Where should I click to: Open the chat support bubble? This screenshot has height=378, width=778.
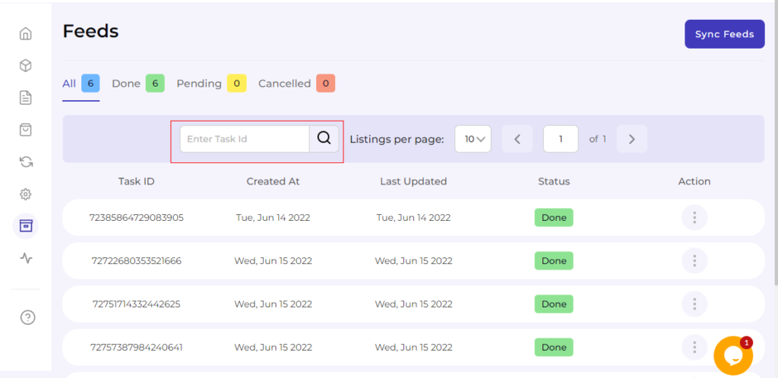click(732, 355)
